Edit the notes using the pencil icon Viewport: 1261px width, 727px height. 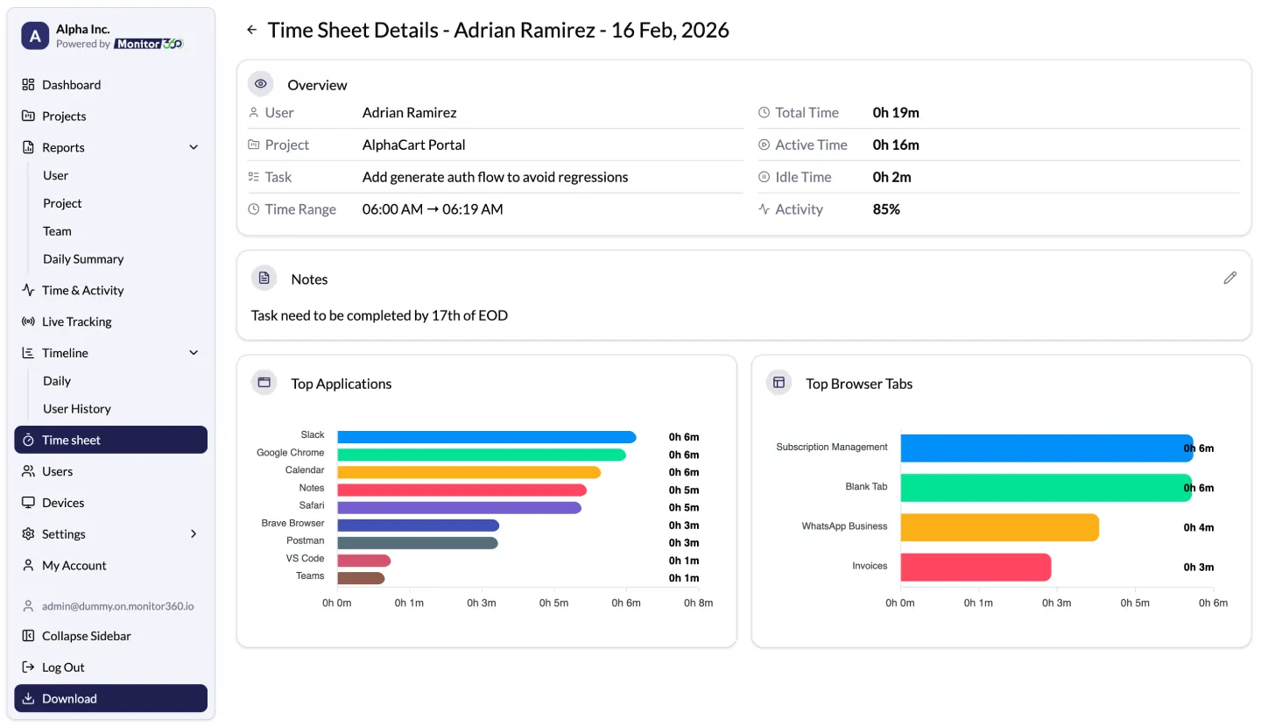pyautogui.click(x=1230, y=278)
